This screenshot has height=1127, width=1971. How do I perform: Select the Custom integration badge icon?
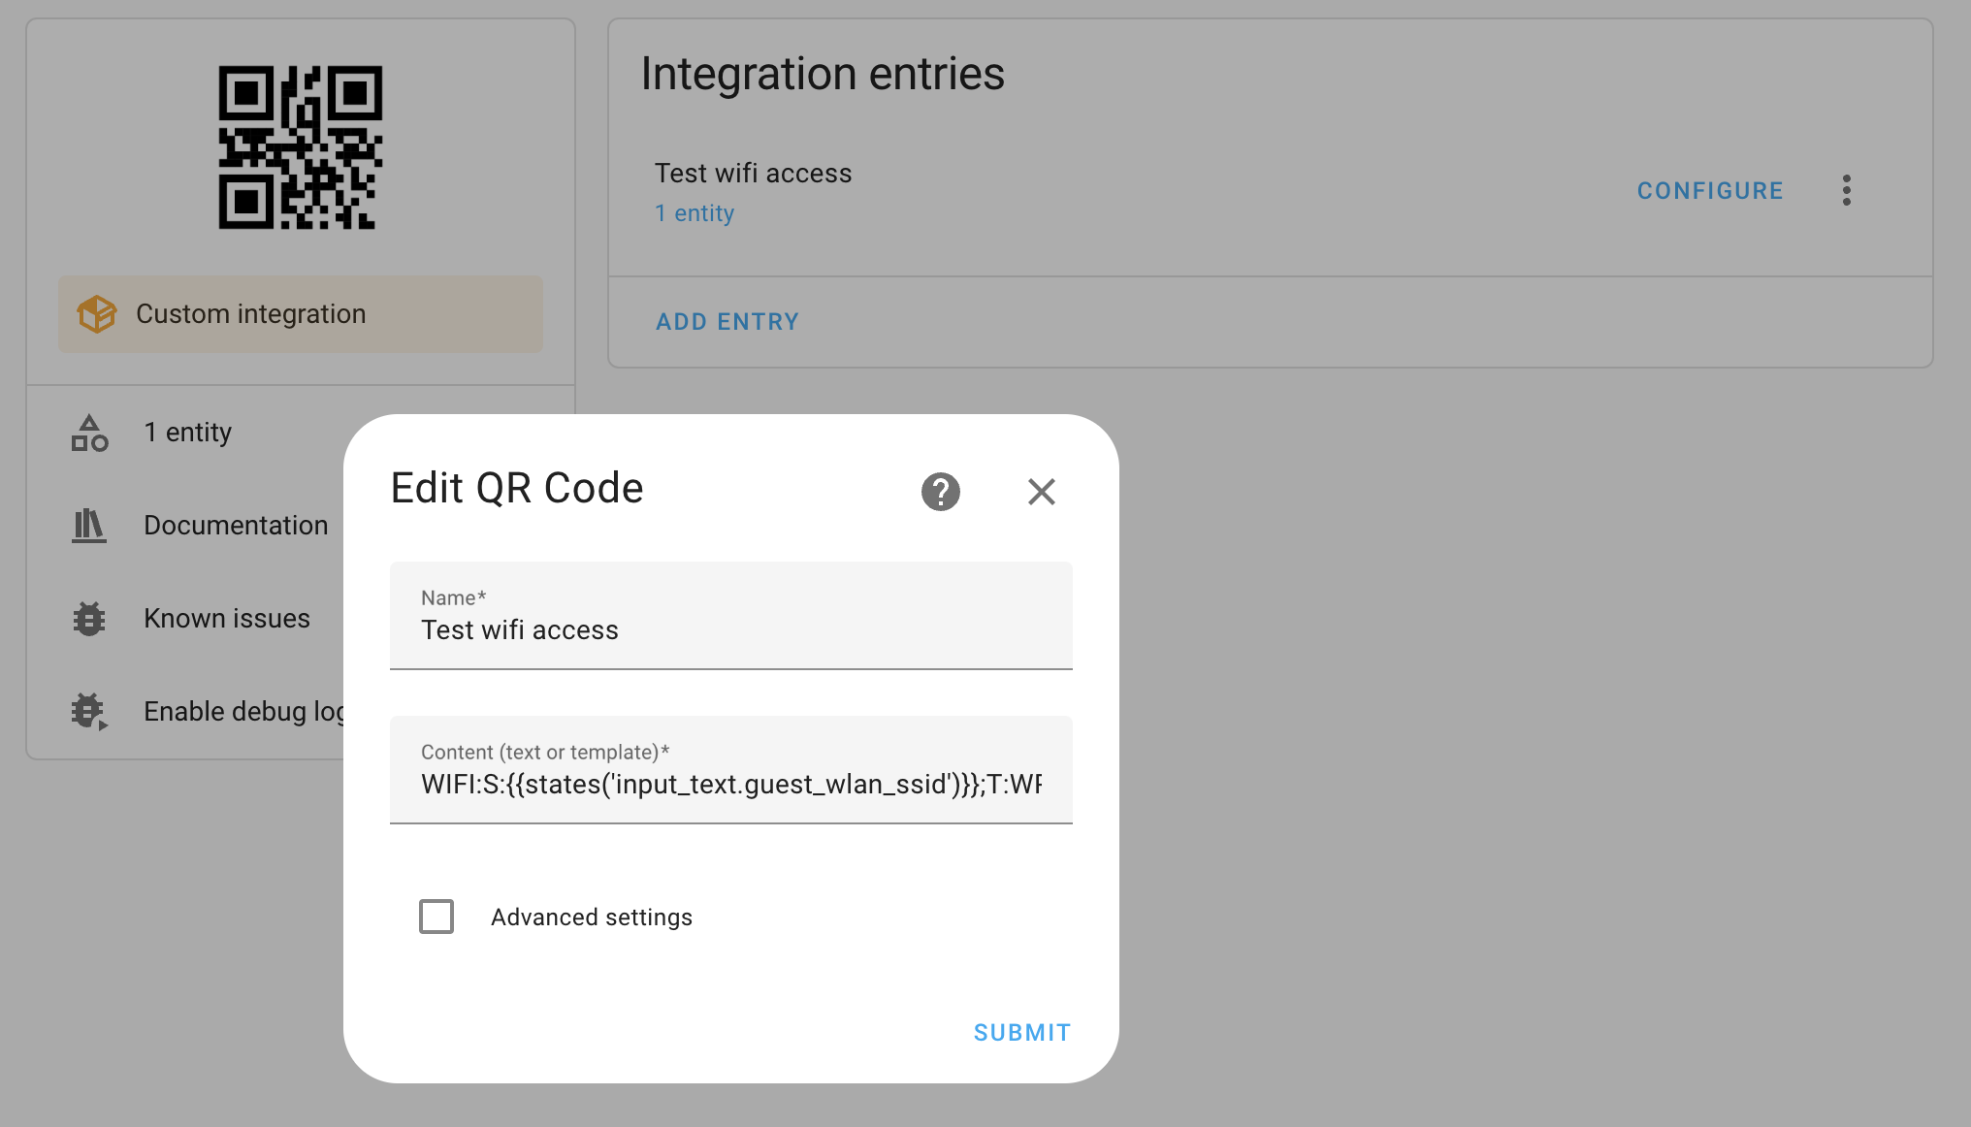96,314
